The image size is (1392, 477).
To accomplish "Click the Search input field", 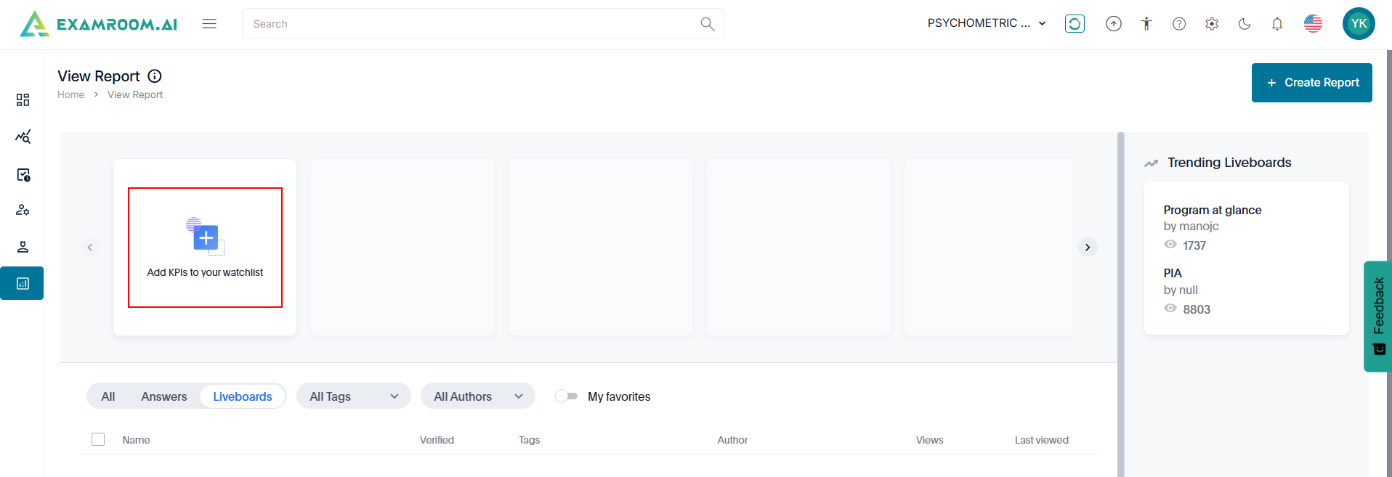I will click(472, 24).
